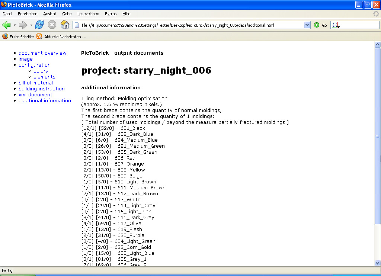Viewport: 381px width, 276px height.
Task: Click the 605_Dark_Green row text
Action: (x=119, y=152)
